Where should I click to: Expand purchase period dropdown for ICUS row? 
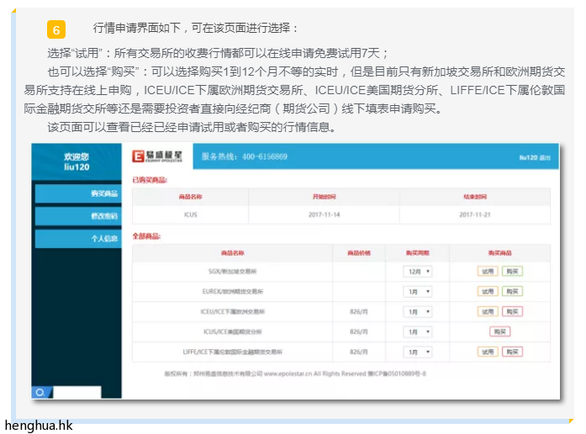point(419,331)
